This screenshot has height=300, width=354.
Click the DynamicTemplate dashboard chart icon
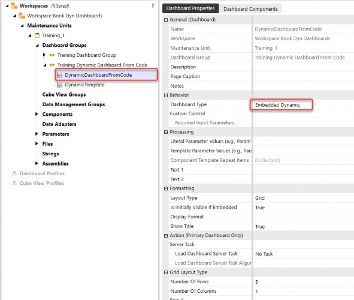pyautogui.click(x=60, y=85)
